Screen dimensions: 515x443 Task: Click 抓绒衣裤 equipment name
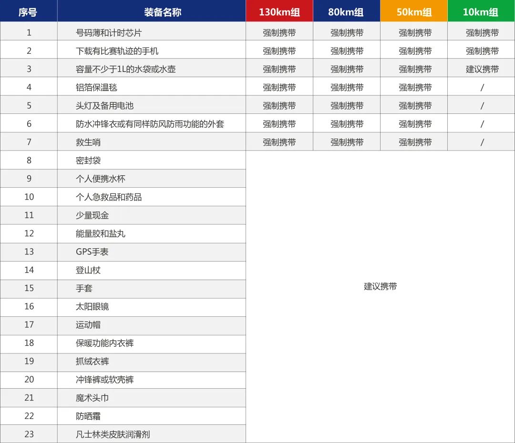(93, 361)
